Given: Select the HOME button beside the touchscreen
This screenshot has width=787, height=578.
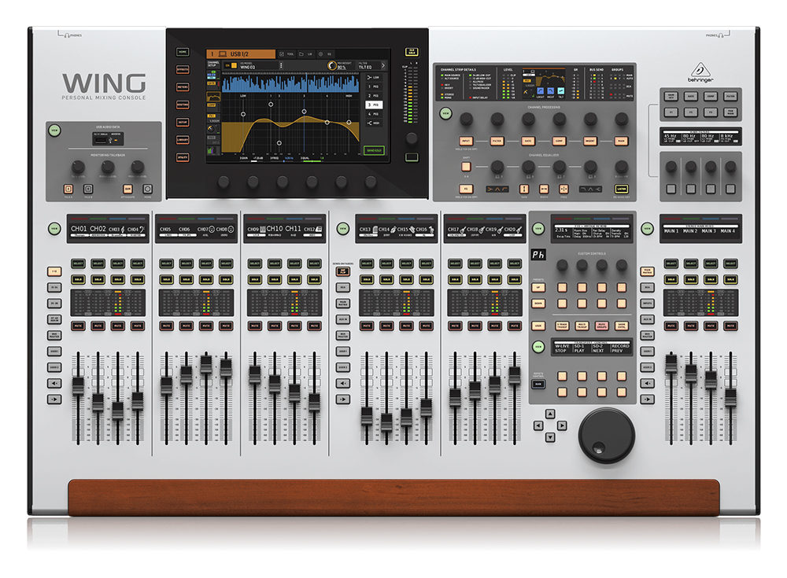Looking at the screenshot, I should coord(183,52).
